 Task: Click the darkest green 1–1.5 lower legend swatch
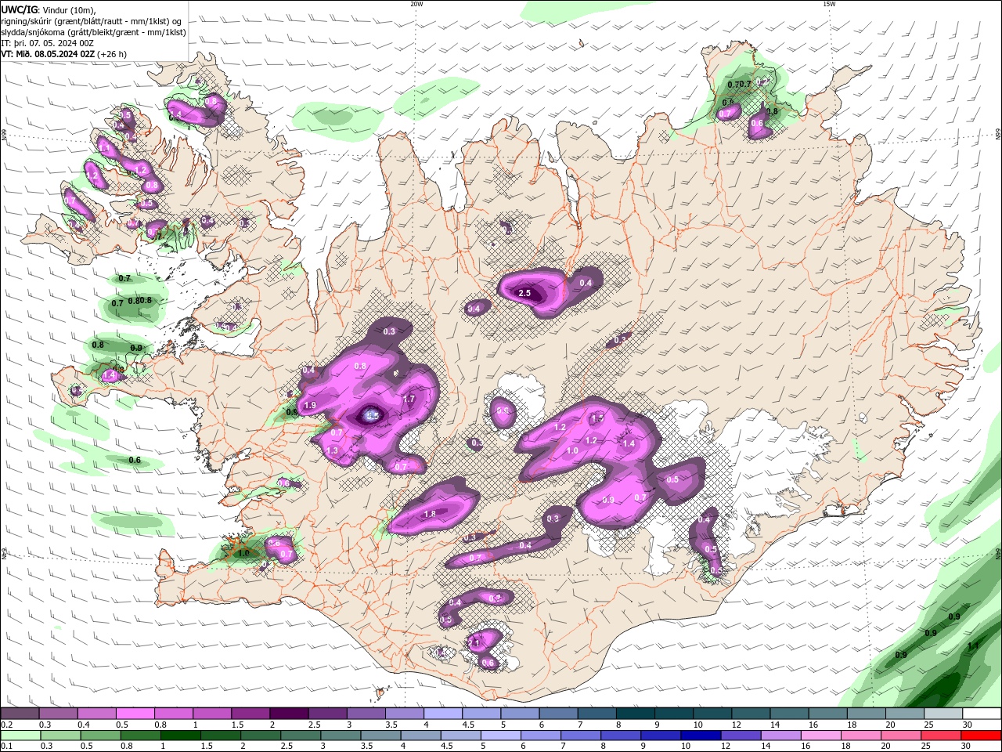(x=181, y=736)
